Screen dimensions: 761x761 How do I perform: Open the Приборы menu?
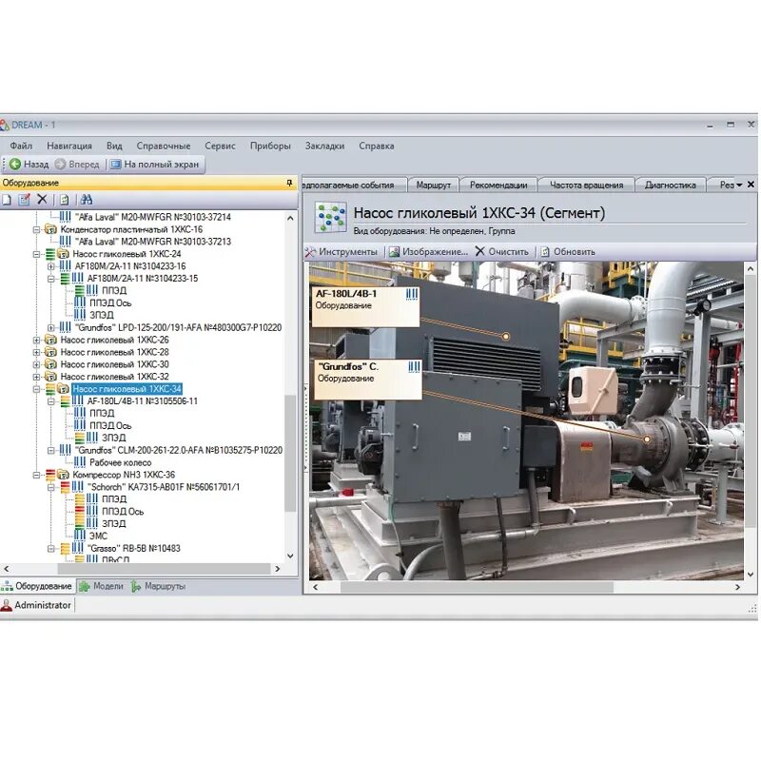[270, 146]
